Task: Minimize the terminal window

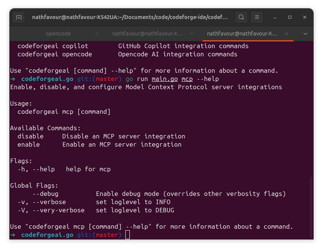Action: (x=275, y=17)
